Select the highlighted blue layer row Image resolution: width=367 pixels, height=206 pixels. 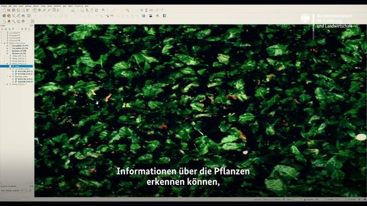point(17,66)
